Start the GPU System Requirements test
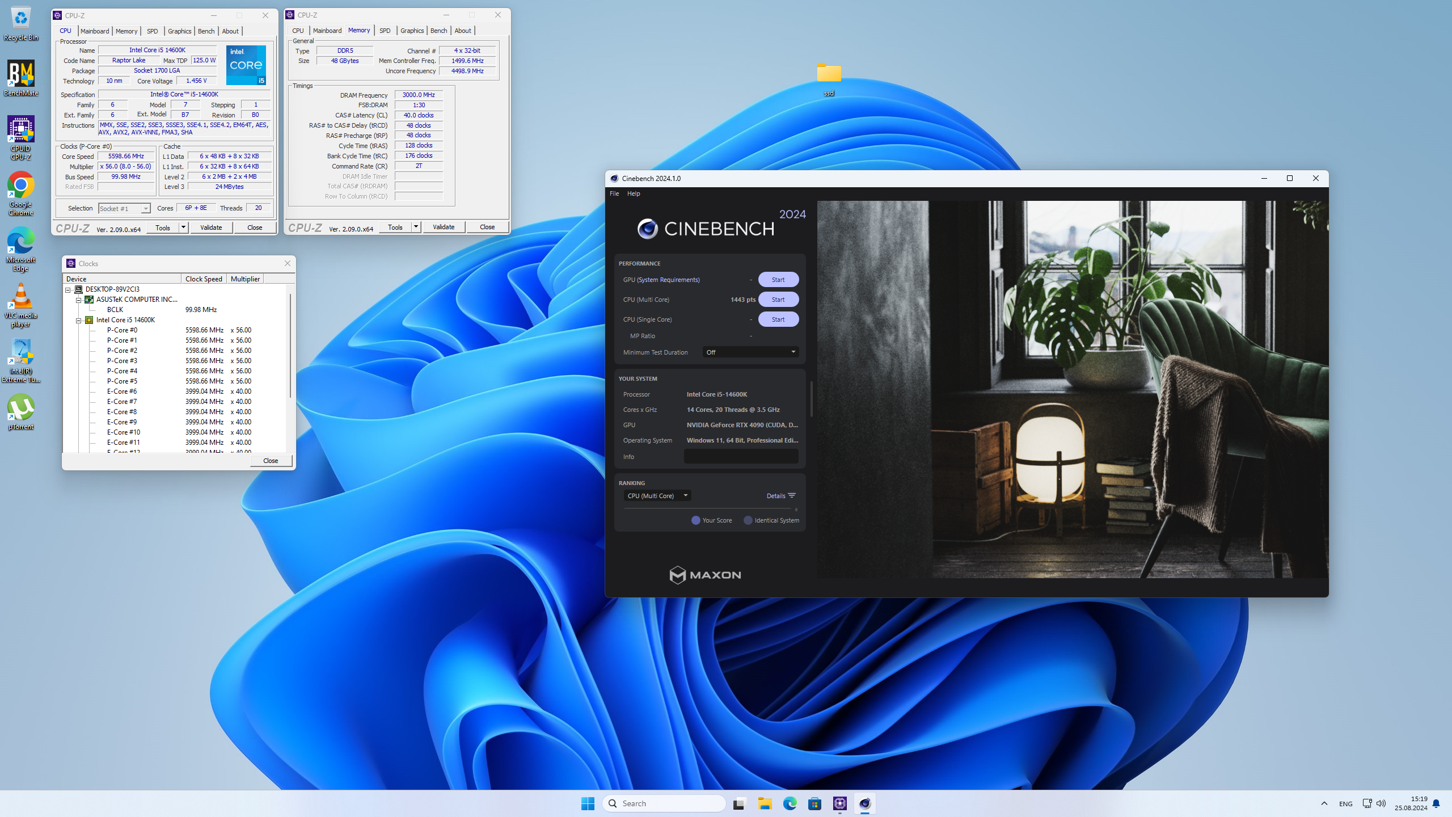 click(x=778, y=280)
